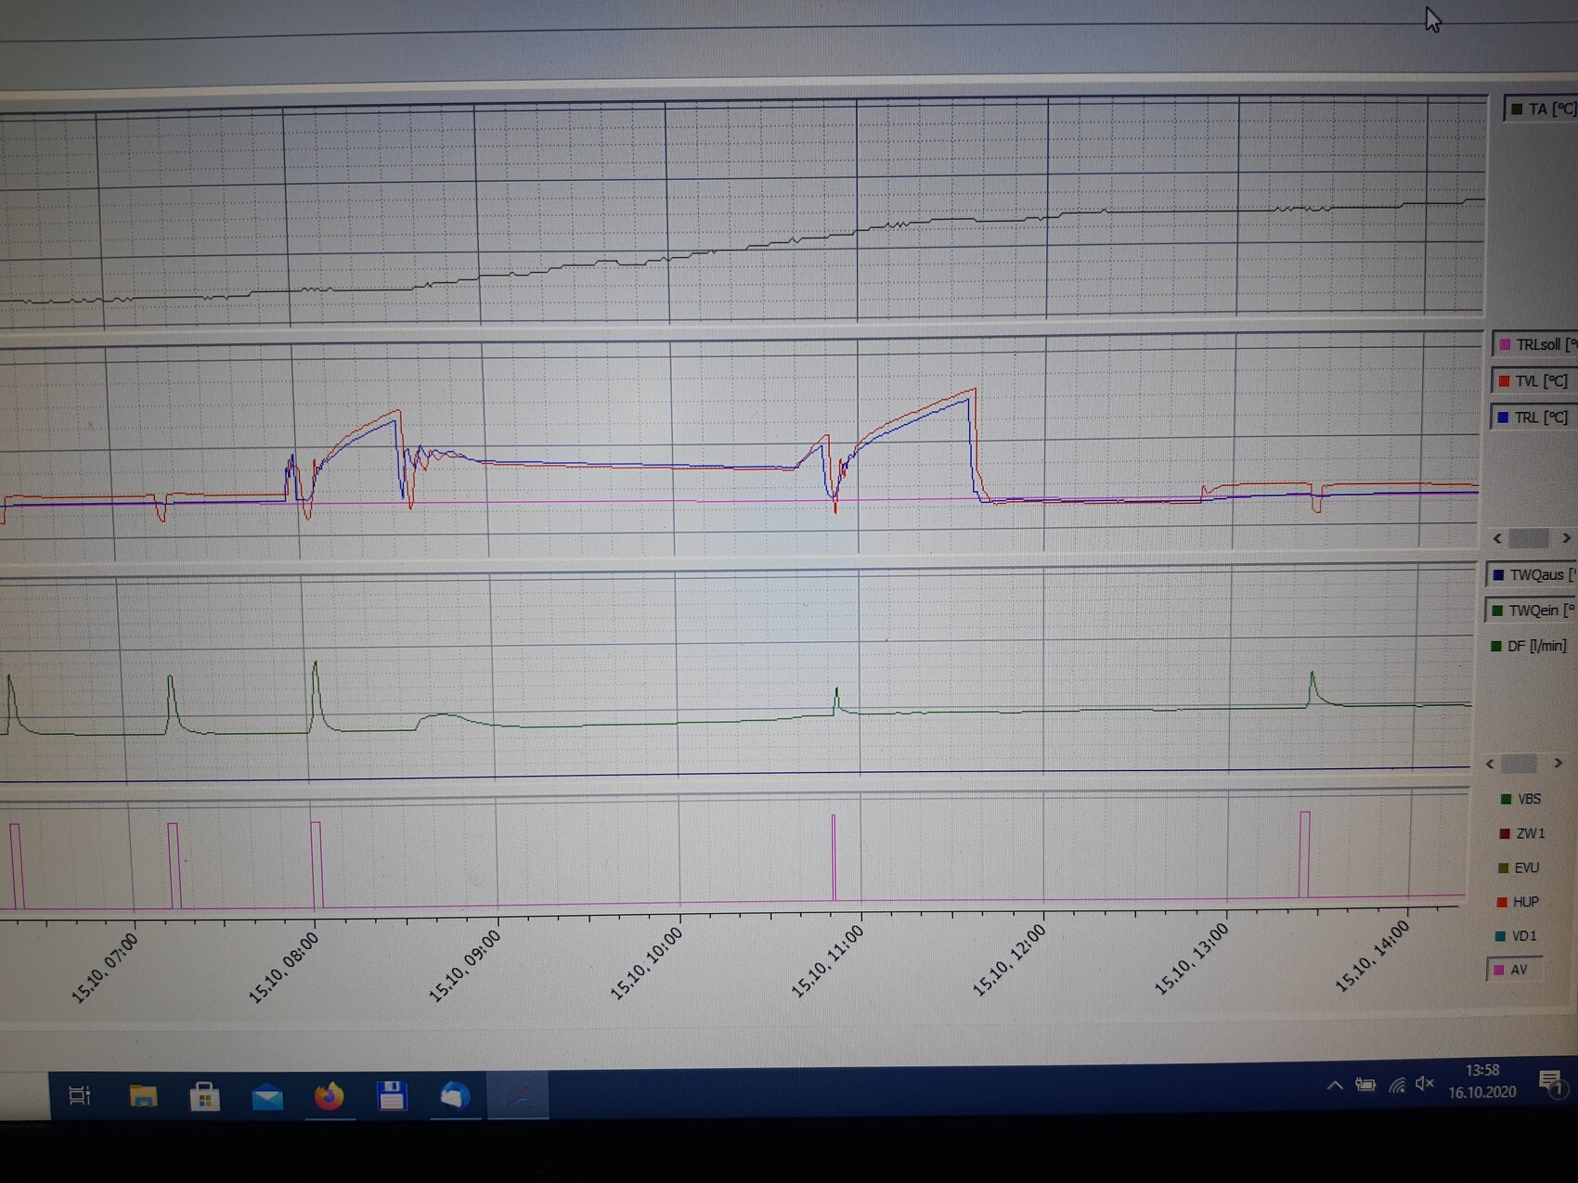Viewport: 1578px width, 1183px height.
Task: Disable the AV signal series
Action: 1515,970
